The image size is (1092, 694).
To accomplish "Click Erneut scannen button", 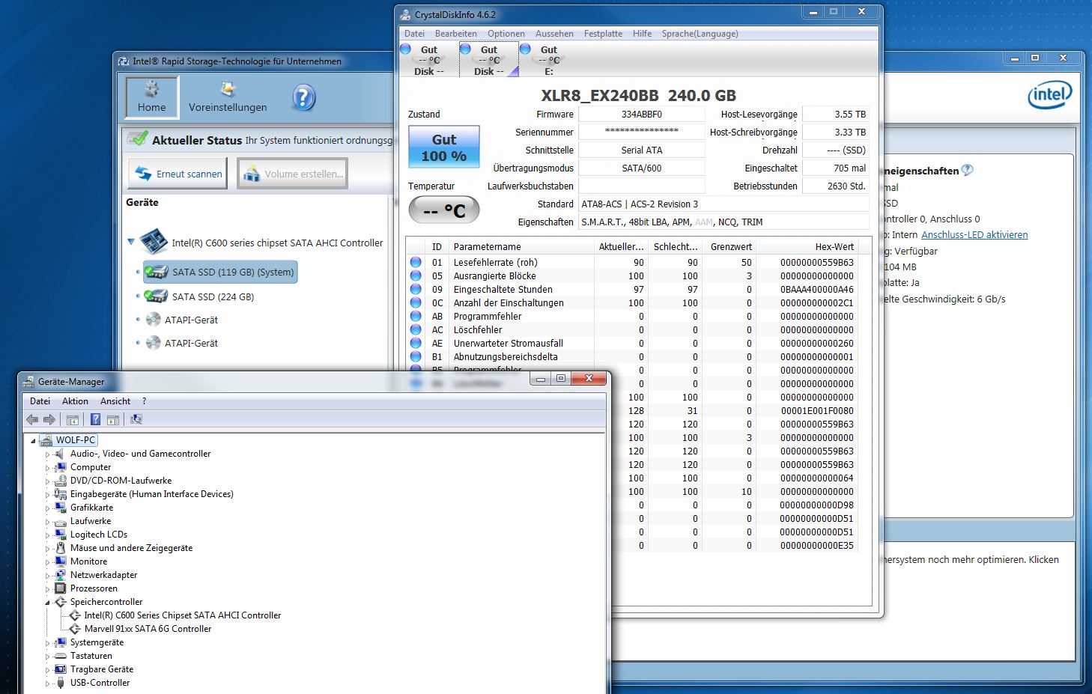I will pyautogui.click(x=178, y=174).
